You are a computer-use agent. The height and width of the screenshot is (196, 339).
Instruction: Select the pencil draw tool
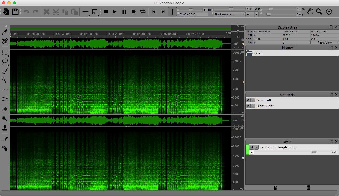5,139
